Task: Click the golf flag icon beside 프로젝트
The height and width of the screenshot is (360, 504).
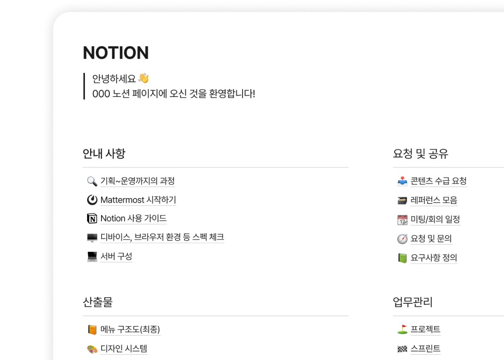Action: (402, 330)
